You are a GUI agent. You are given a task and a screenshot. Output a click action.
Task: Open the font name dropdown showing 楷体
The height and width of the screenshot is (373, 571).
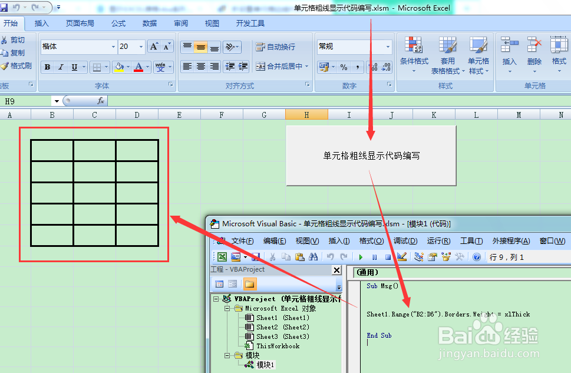(113, 47)
